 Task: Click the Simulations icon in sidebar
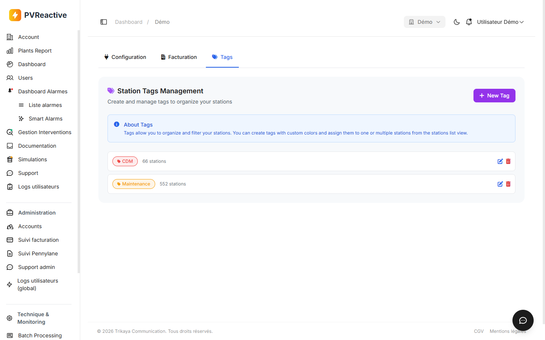[x=10, y=159]
